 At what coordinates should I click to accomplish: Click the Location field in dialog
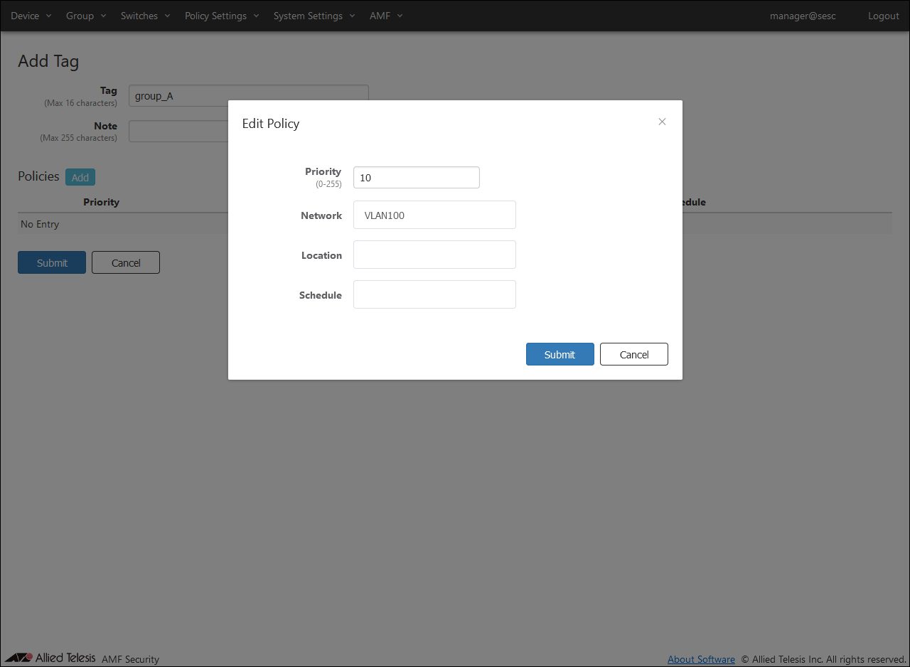[434, 255]
